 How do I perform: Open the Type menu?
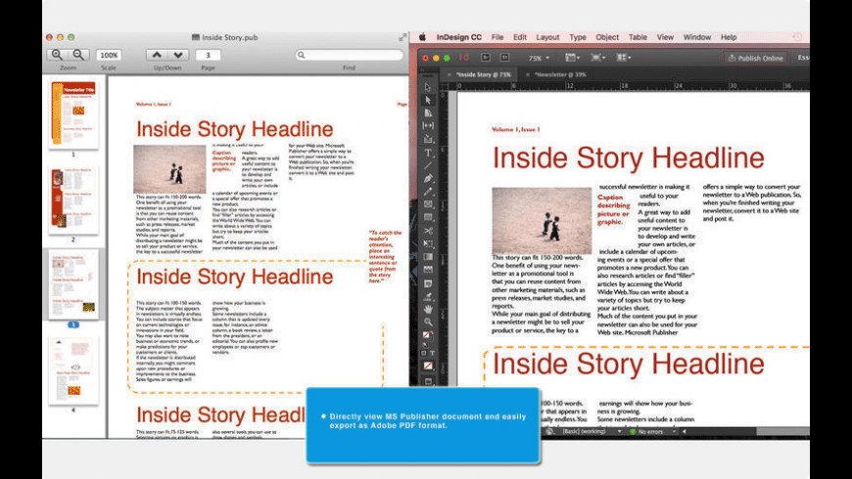point(578,37)
